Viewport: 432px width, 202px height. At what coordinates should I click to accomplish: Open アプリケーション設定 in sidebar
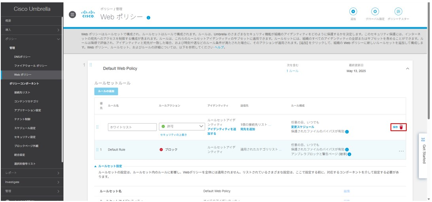coord(28,110)
